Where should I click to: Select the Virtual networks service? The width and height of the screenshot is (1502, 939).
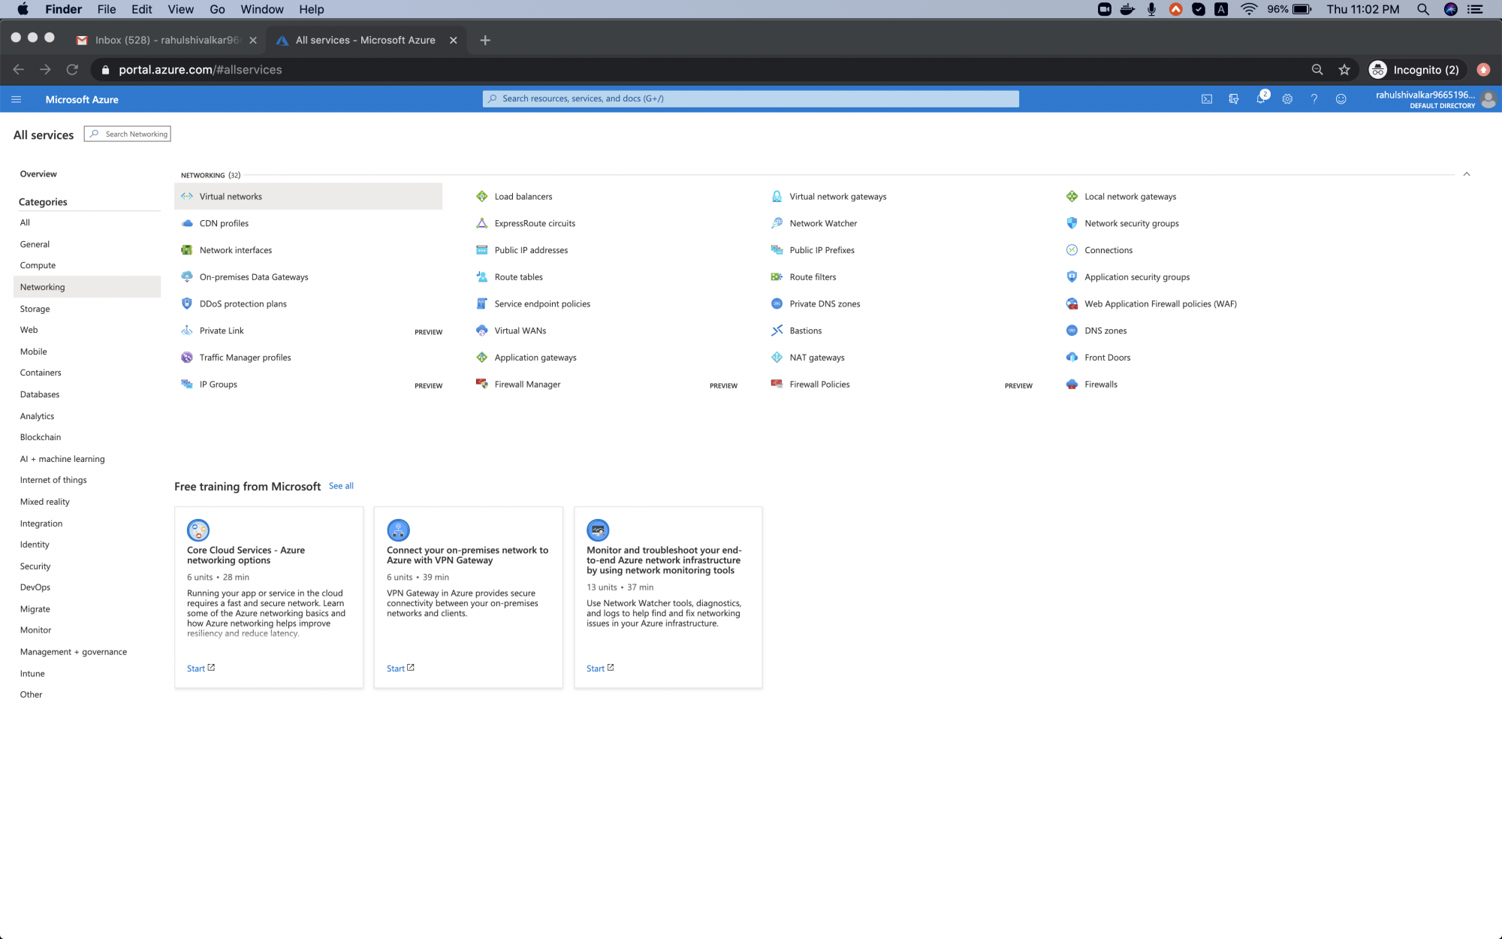(231, 196)
